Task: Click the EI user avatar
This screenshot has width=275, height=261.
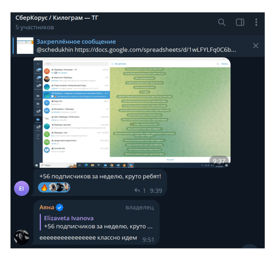Action: pyautogui.click(x=22, y=189)
